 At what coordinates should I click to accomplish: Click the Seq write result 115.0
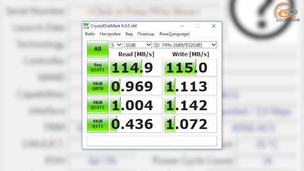pyautogui.click(x=190, y=67)
